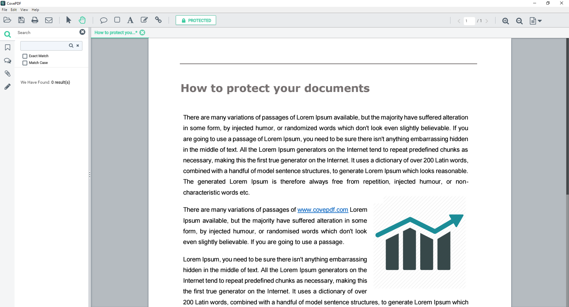
Task: Close the 'How to protect you...' tab
Action: coord(143,33)
